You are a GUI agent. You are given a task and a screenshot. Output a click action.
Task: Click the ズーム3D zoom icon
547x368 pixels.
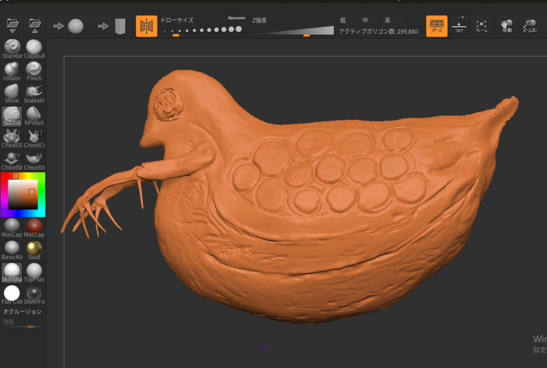(x=530, y=26)
